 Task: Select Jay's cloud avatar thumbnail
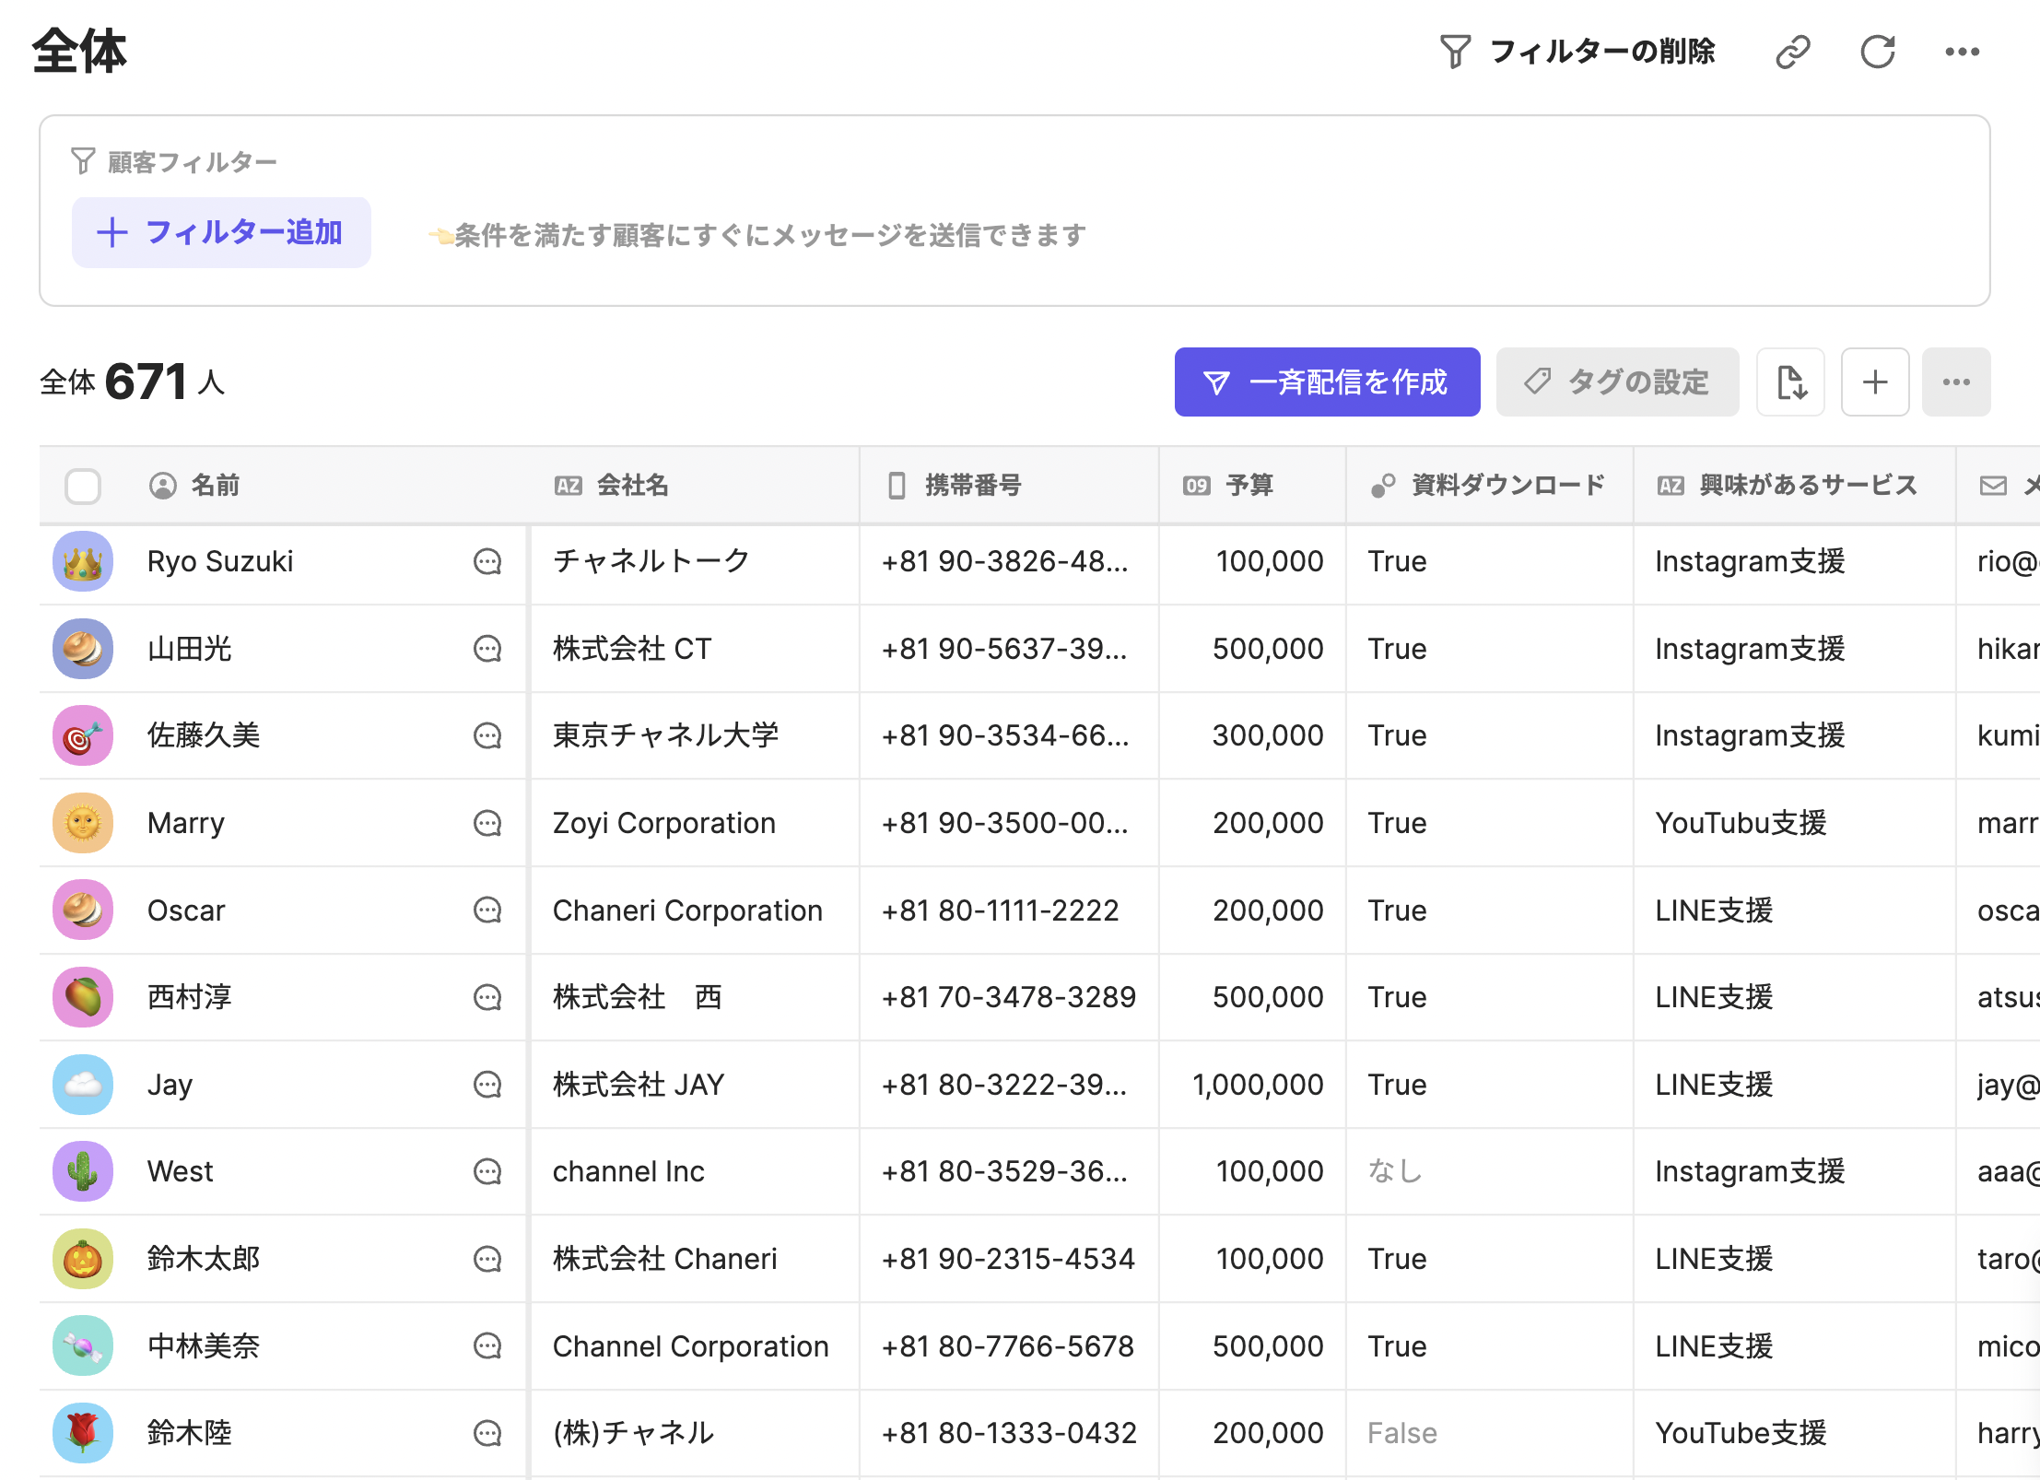click(x=83, y=1085)
